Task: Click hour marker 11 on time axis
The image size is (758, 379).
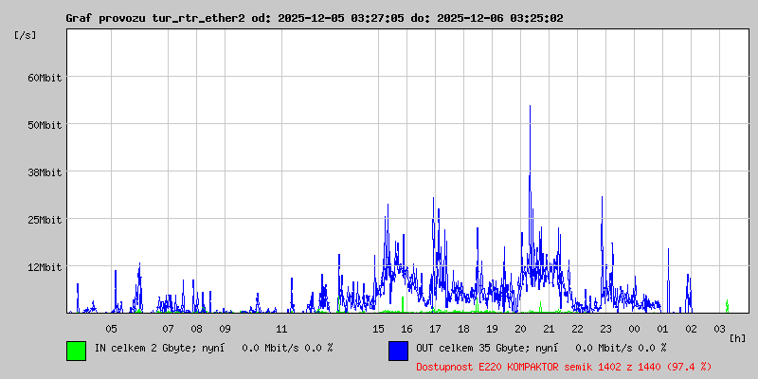Action: point(281,329)
